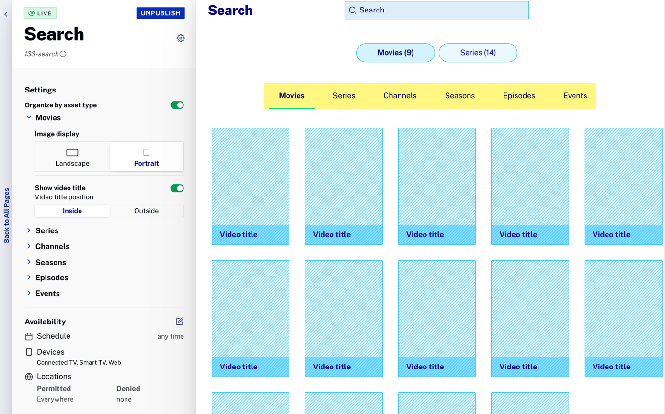Toggle Show video title switch
This screenshot has width=665, height=414.
177,188
